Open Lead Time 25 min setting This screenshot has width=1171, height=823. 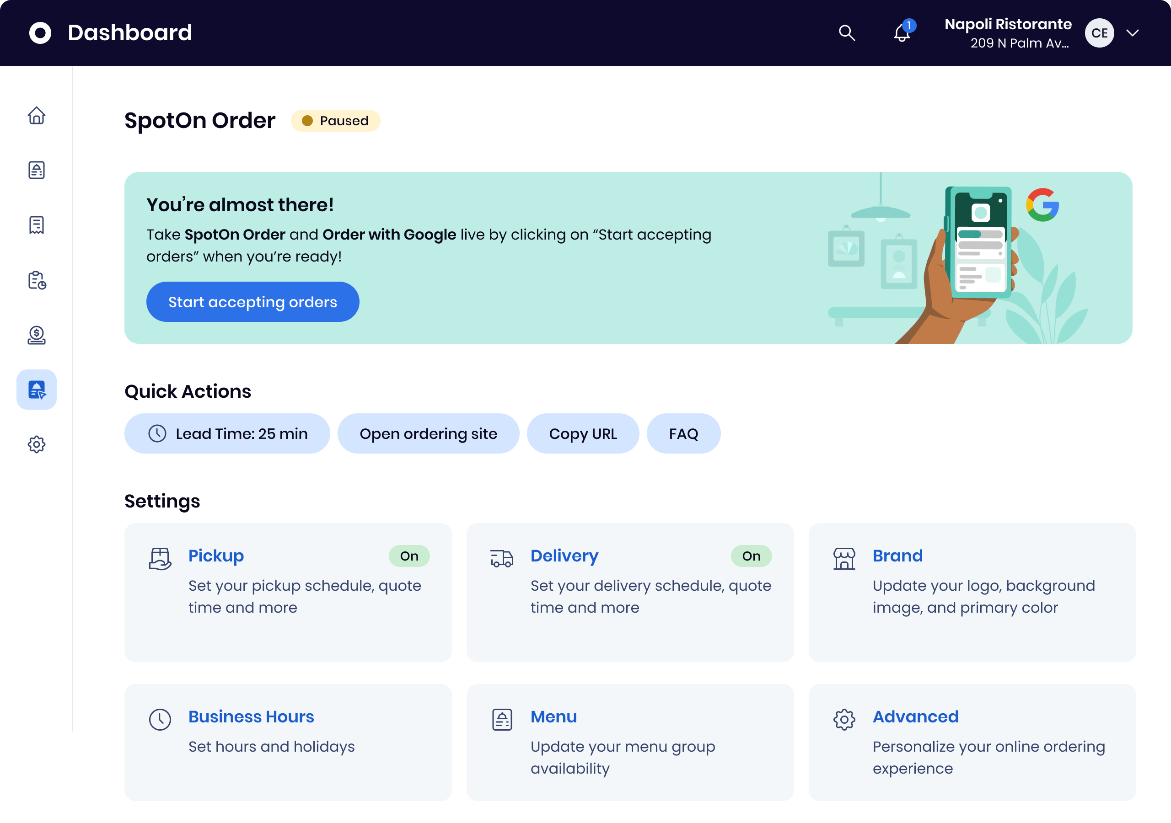pos(227,433)
